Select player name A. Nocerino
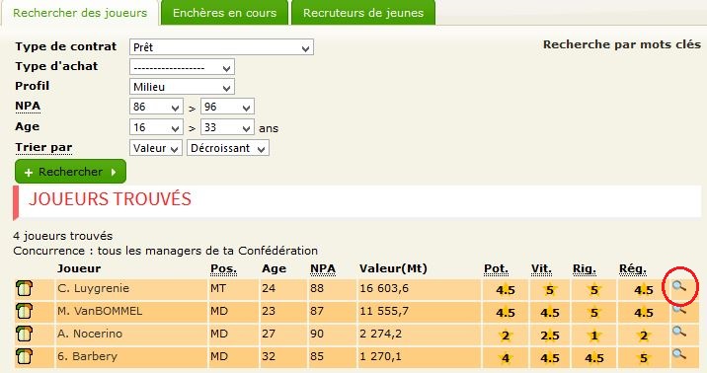Viewport: 707px width, 373px height. point(90,334)
